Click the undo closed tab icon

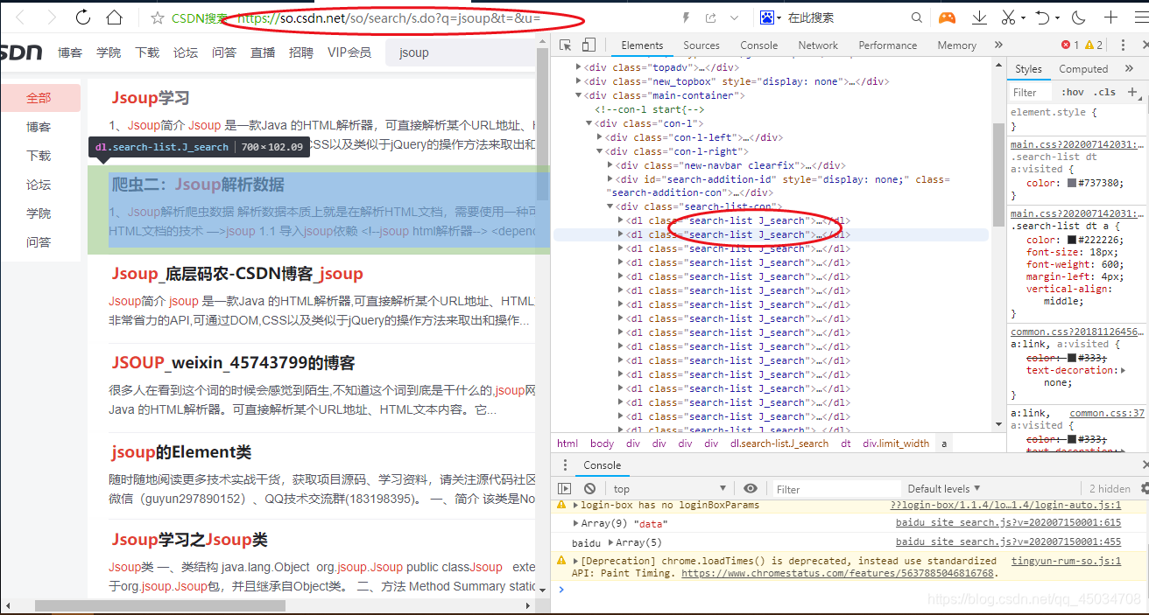click(1042, 17)
